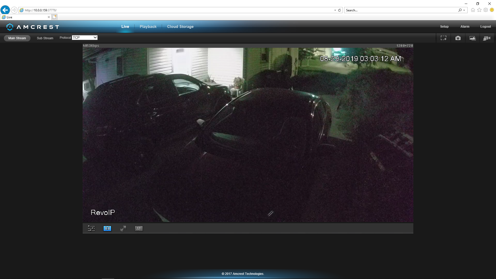Expand address bar history dropdown
Viewport: 496px width, 279px height.
click(335, 10)
